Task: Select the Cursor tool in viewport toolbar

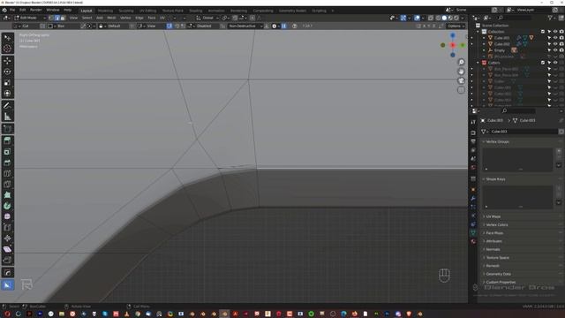Action: click(x=7, y=49)
